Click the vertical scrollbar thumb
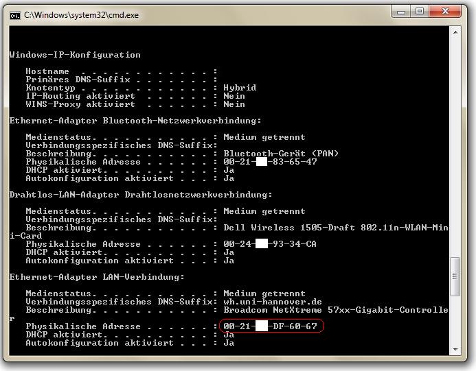Screen dimensions: 476x371 455,276
